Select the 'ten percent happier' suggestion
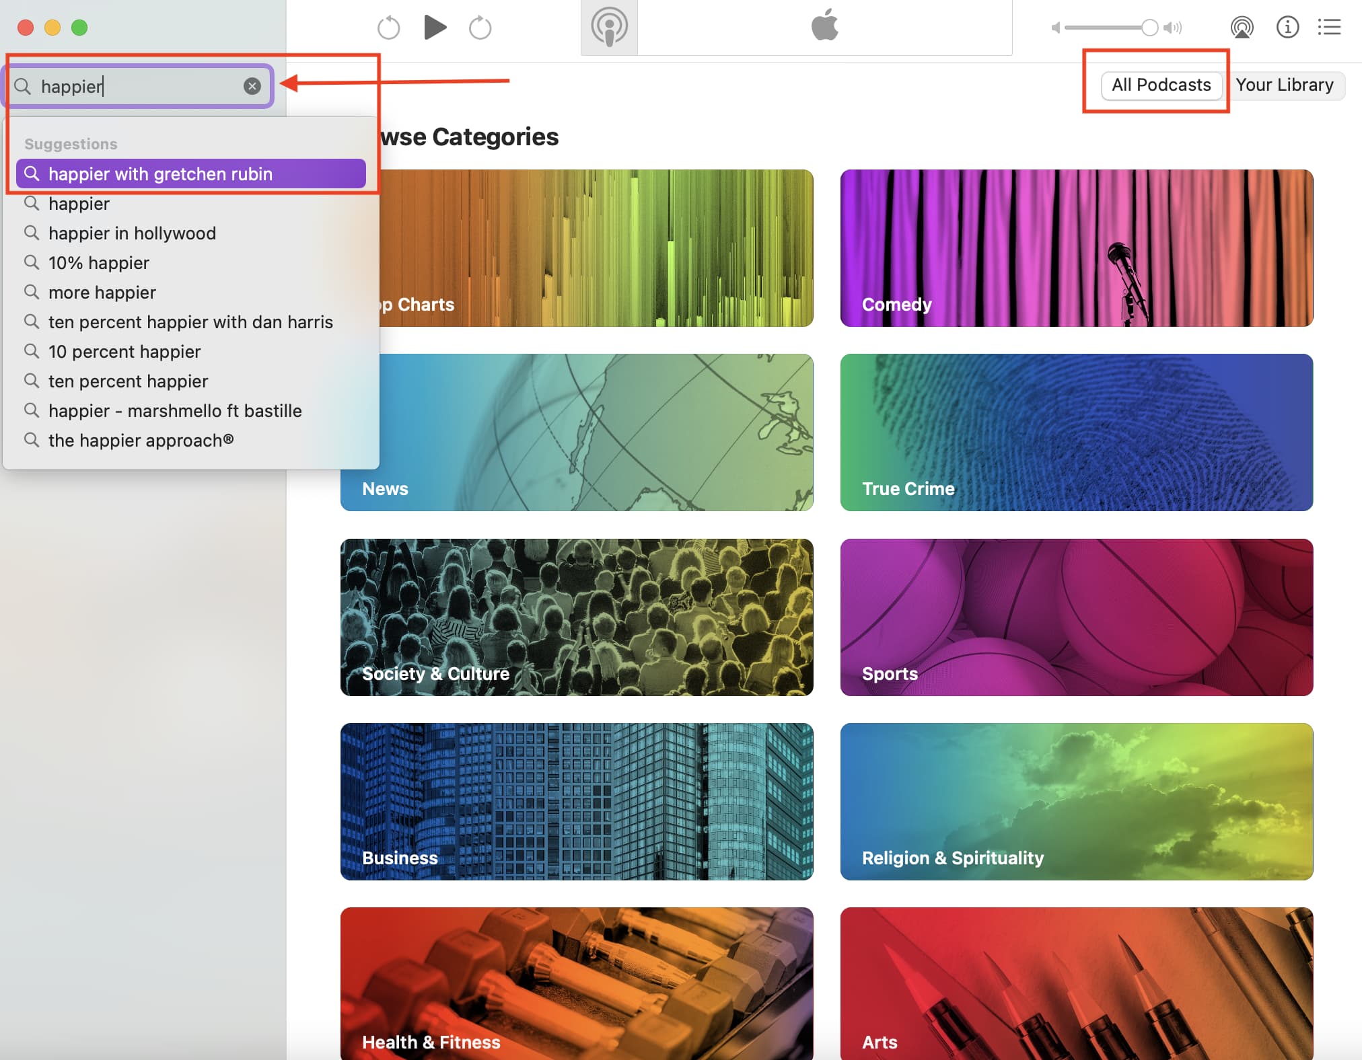1362x1060 pixels. [191, 381]
